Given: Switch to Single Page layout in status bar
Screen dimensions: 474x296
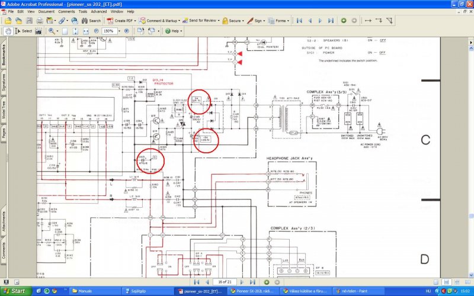Looking at the screenshot, I should (x=436, y=282).
